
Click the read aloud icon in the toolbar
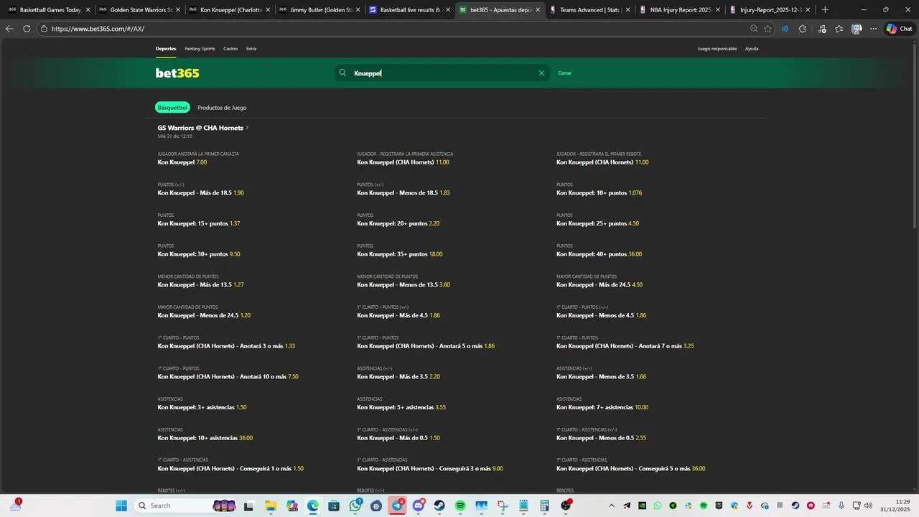coord(785,29)
